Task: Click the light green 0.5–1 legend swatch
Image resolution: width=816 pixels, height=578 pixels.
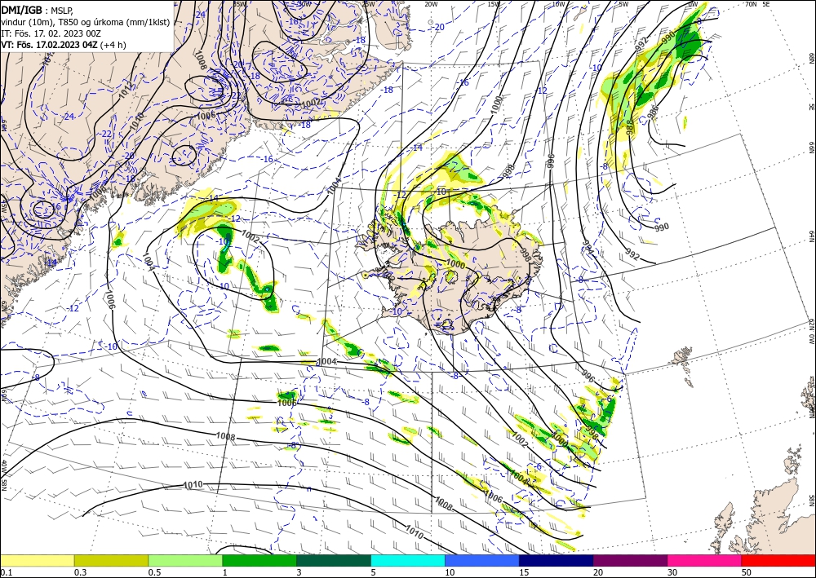Action: [185, 560]
